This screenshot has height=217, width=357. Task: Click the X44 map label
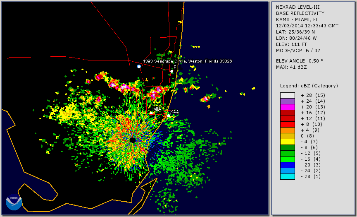pyautogui.click(x=174, y=111)
